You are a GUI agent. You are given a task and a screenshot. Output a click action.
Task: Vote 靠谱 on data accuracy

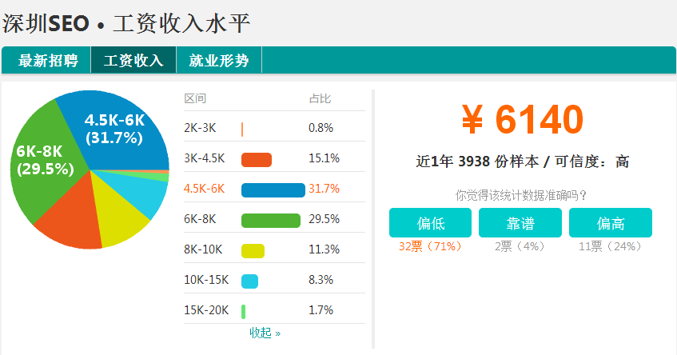(x=520, y=223)
